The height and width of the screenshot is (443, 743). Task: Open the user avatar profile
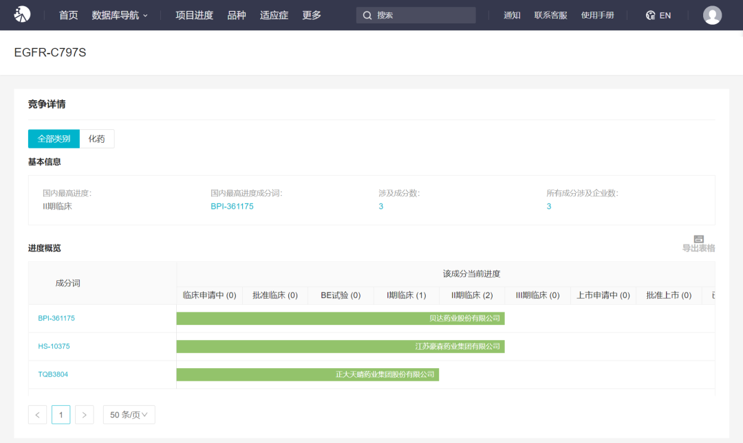coord(712,15)
